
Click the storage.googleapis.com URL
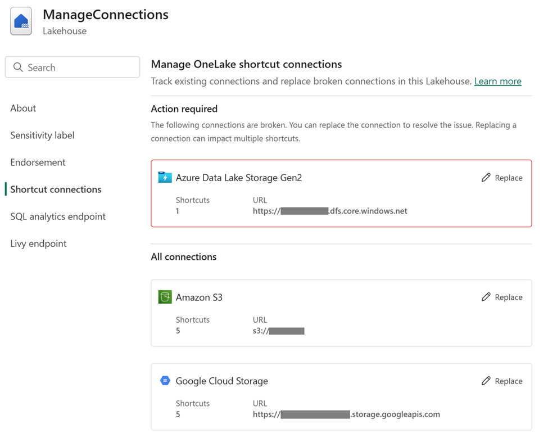(x=346, y=414)
